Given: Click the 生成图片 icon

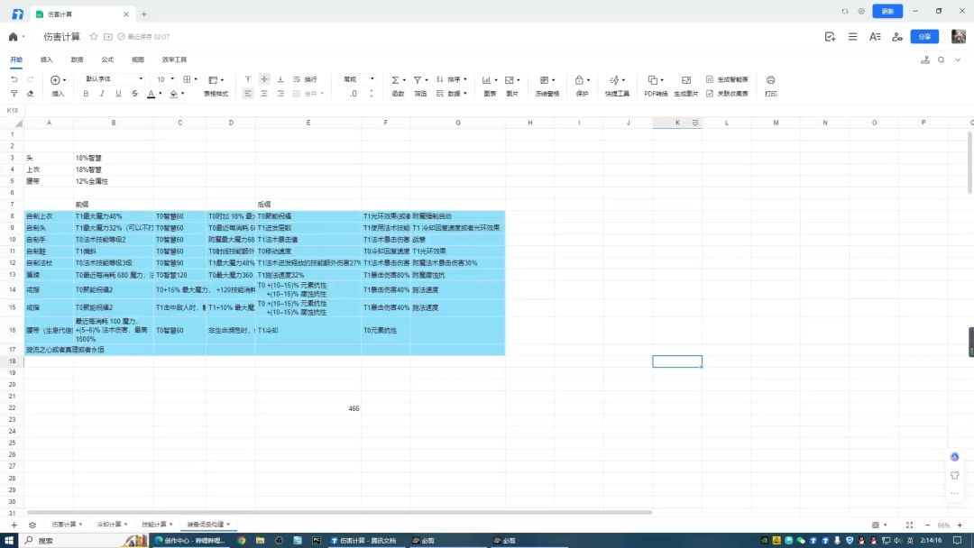Looking at the screenshot, I should [x=685, y=80].
